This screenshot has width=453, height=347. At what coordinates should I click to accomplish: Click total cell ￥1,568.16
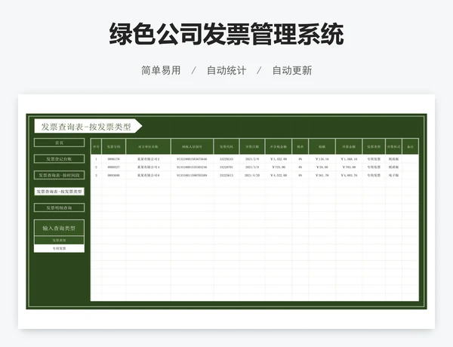[349, 159]
